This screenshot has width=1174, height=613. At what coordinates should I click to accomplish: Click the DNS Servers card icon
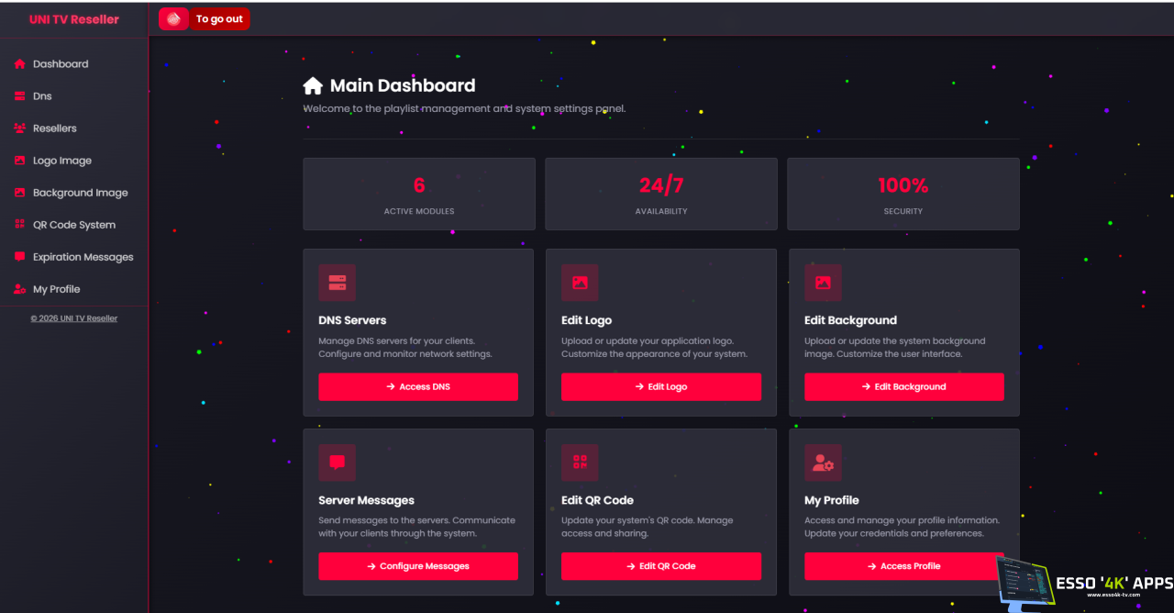[337, 283]
